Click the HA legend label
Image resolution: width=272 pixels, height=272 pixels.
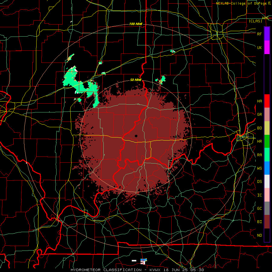point(260,101)
